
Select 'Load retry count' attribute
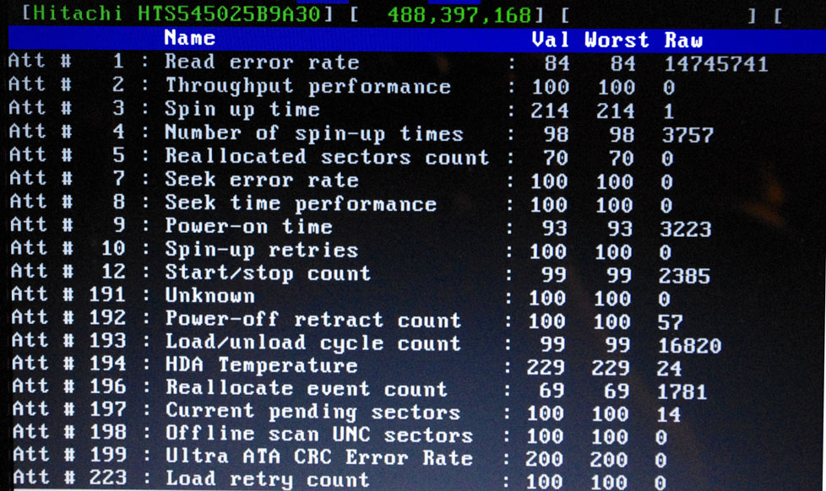click(x=268, y=479)
